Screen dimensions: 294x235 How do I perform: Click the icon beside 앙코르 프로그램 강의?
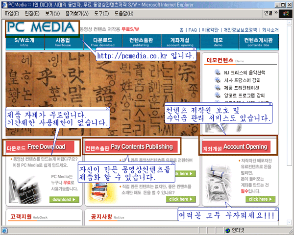[217, 95]
